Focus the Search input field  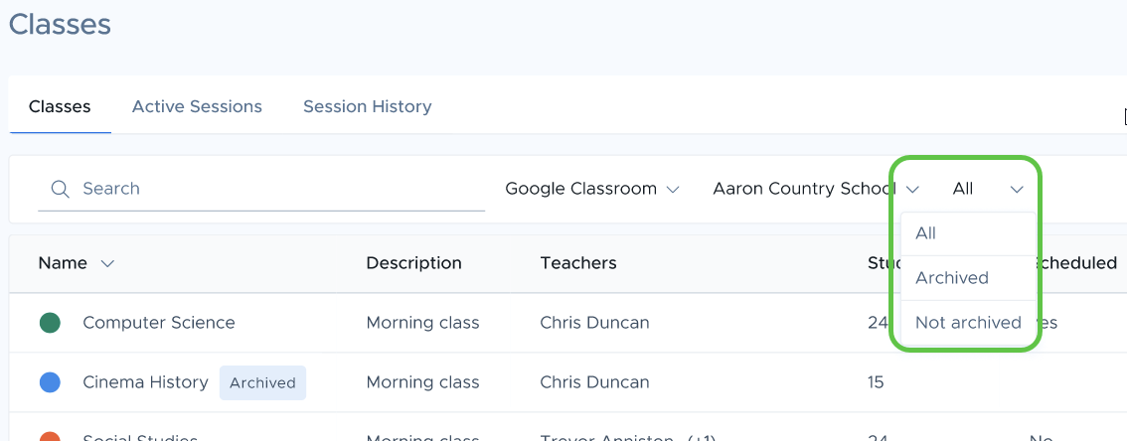tap(261, 189)
